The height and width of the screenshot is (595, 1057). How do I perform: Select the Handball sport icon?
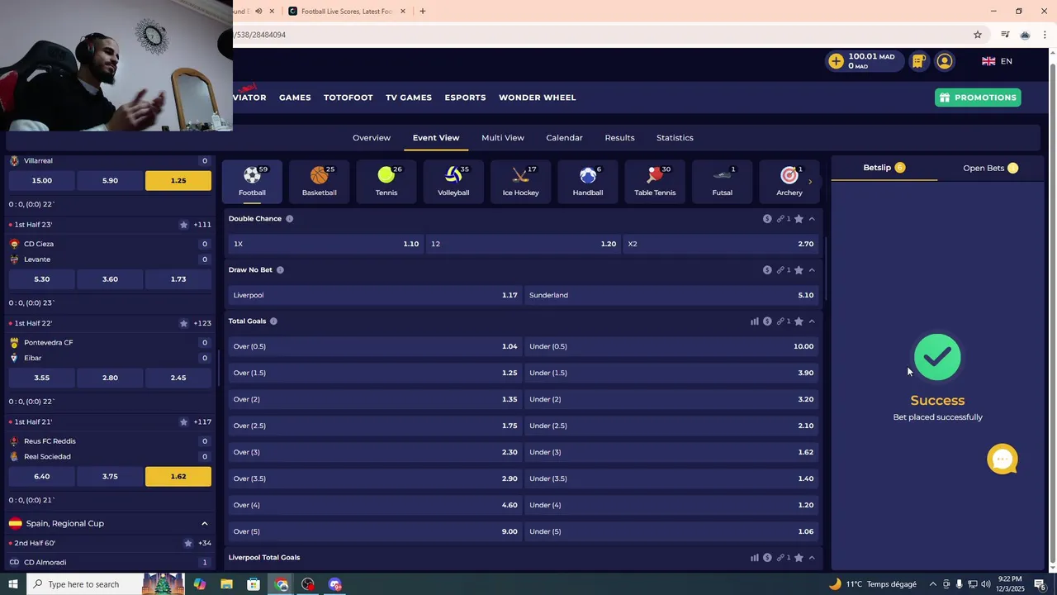pos(588,181)
